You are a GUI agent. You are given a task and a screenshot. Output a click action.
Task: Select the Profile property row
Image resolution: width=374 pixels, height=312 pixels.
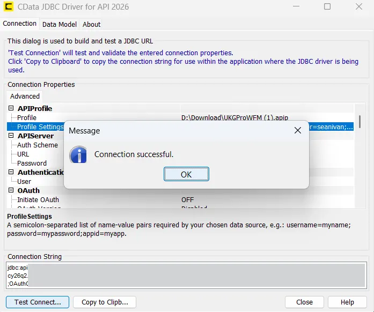click(180, 117)
